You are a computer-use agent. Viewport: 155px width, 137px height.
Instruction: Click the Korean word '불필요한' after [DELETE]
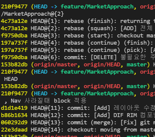[133, 57]
